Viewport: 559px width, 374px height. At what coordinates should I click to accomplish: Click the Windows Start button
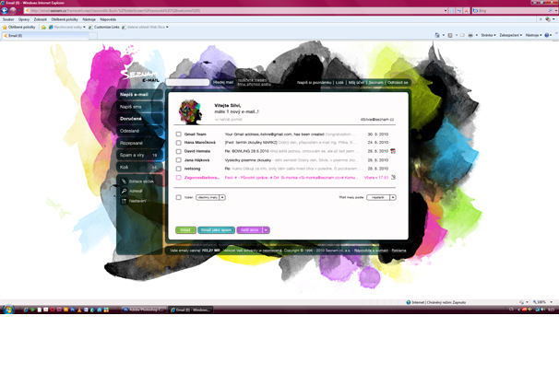pos(7,310)
